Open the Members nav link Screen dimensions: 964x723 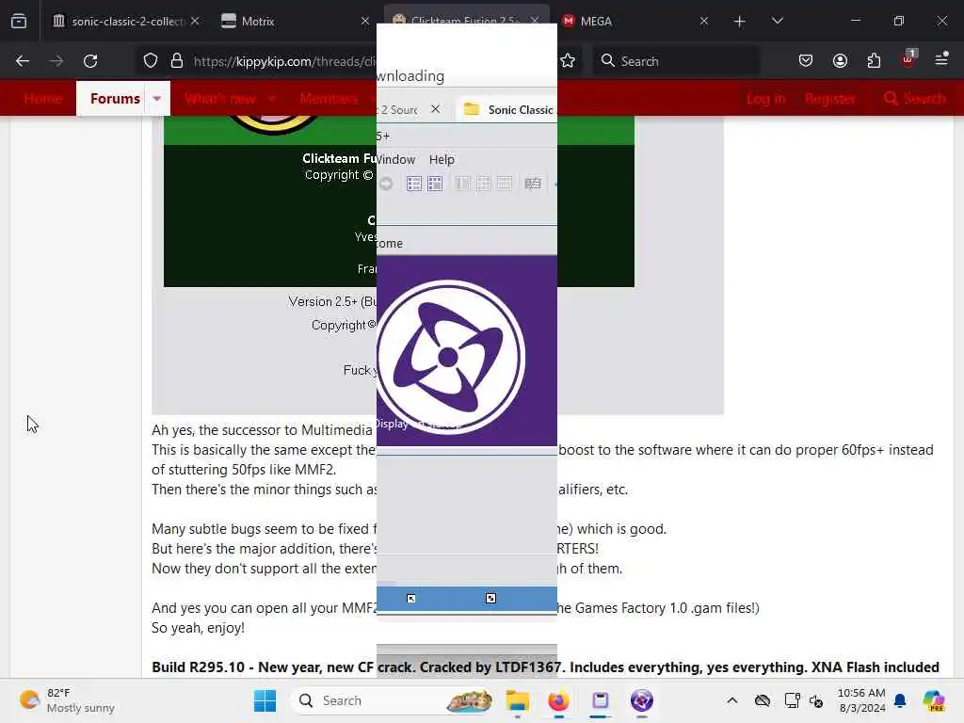pos(329,98)
